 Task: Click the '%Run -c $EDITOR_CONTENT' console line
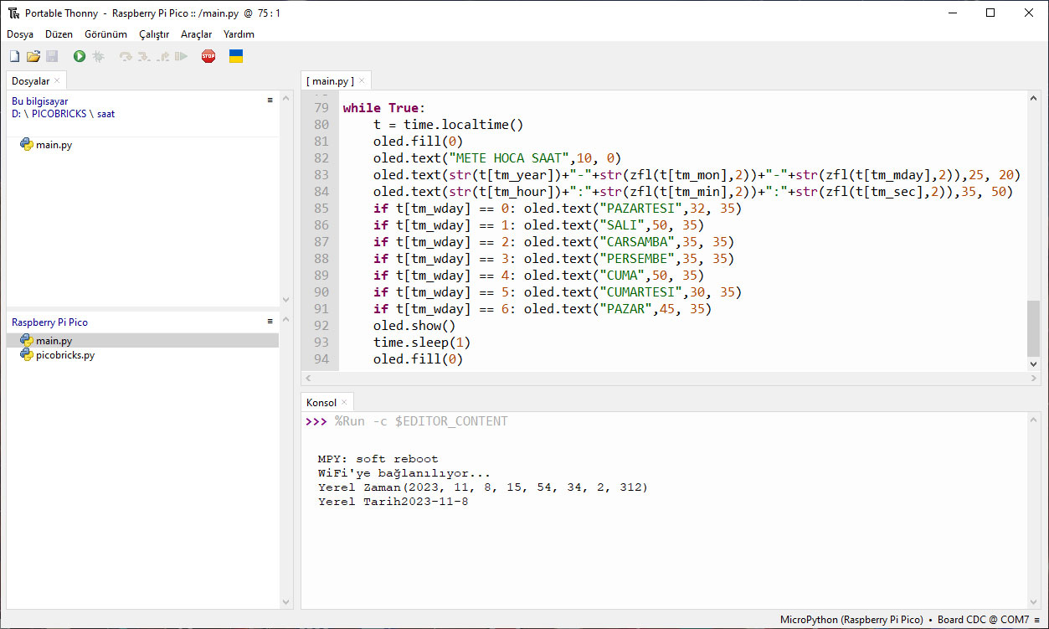421,421
